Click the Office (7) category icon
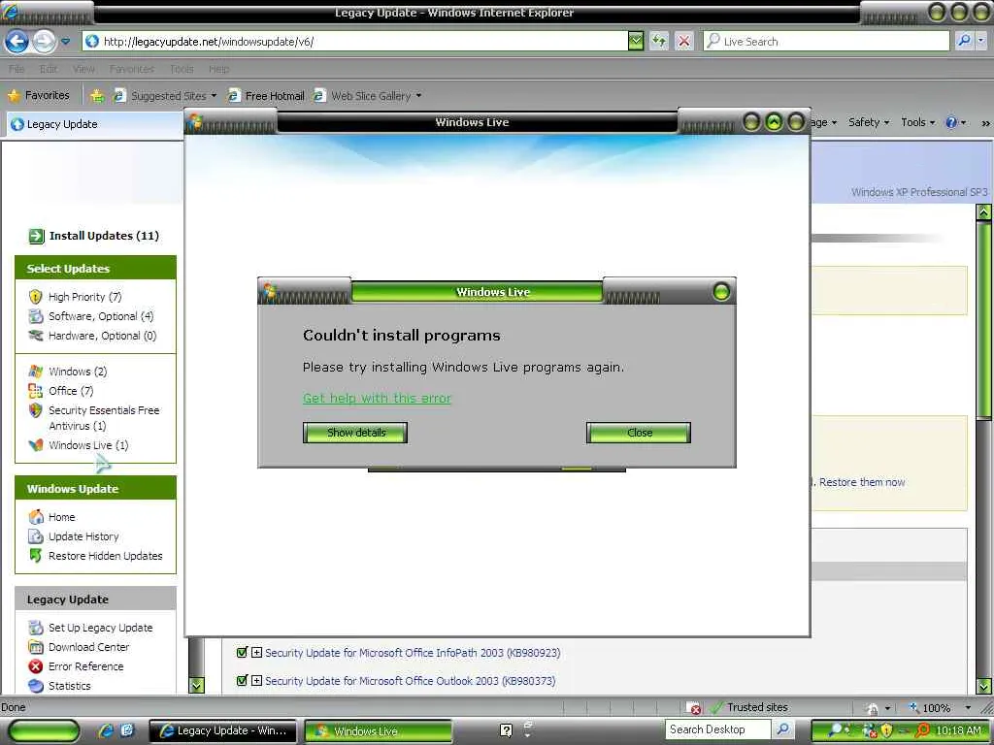994x745 pixels. coord(36,391)
